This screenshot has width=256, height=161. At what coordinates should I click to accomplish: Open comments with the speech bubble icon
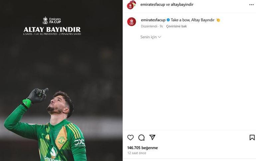[141, 137]
